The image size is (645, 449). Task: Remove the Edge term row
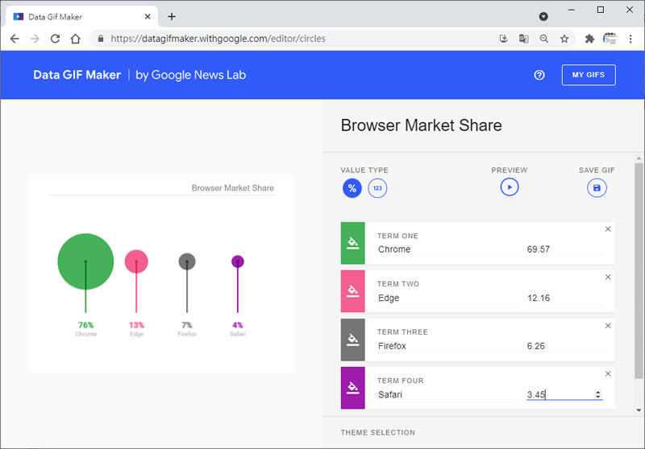pos(608,278)
